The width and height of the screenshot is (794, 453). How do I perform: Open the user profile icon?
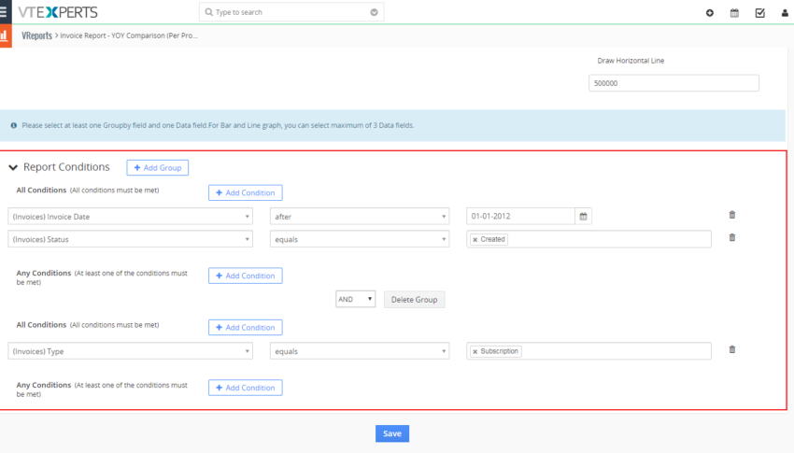tap(785, 13)
